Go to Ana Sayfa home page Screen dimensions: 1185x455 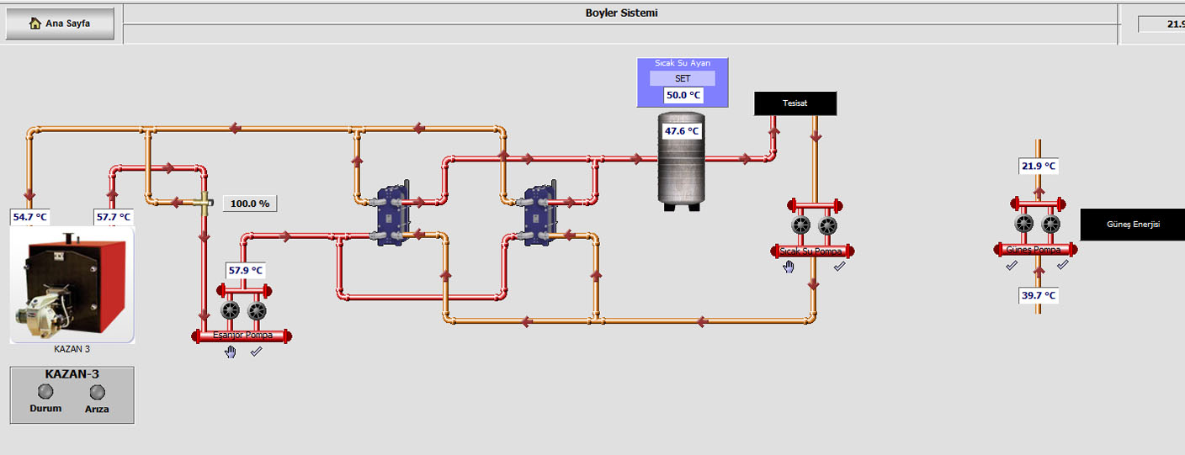tap(60, 24)
